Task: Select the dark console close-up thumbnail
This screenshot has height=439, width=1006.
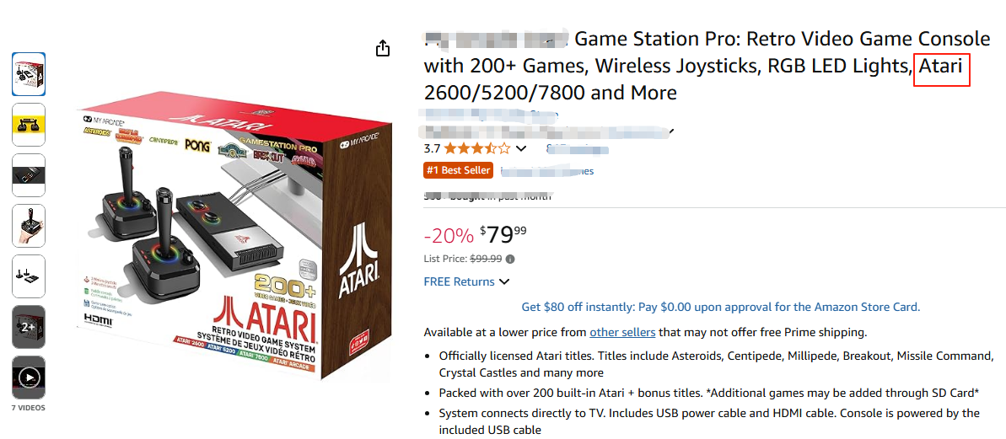Action: pyautogui.click(x=29, y=175)
